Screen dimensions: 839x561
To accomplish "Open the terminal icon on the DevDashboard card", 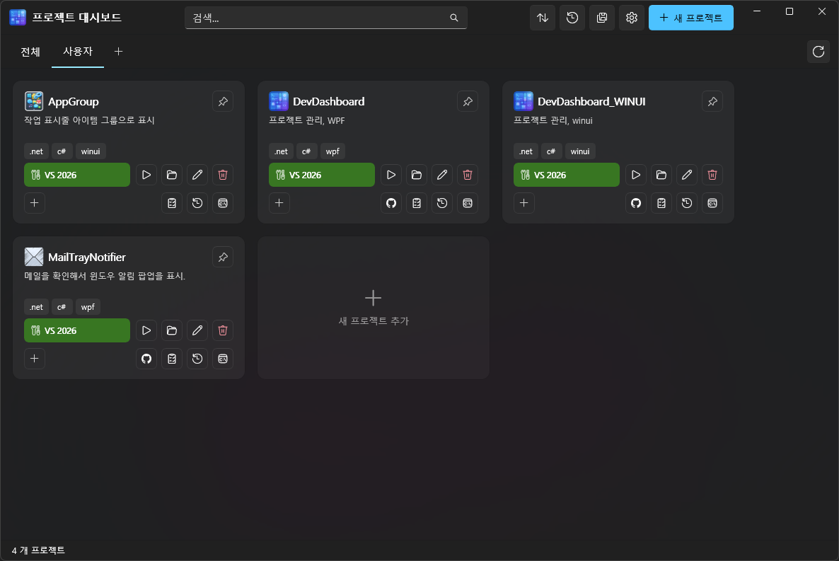I will [468, 203].
